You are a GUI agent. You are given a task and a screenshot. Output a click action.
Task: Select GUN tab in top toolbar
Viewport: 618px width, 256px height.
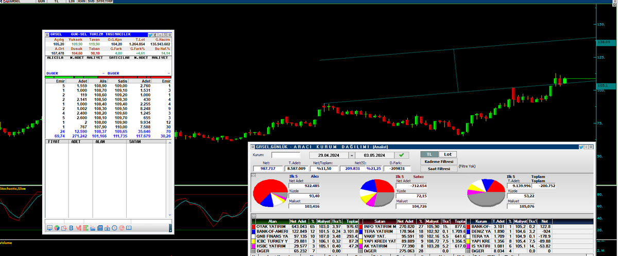click(41, 2)
